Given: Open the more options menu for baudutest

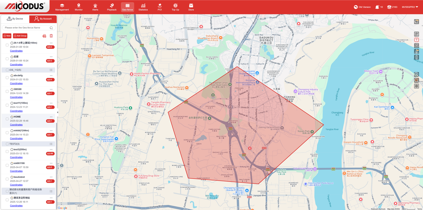Looking at the screenshot, I should (51, 177).
